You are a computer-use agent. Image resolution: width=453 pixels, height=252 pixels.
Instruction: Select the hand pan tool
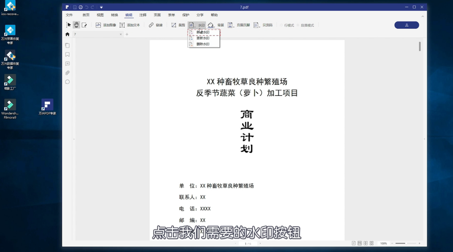[76, 25]
